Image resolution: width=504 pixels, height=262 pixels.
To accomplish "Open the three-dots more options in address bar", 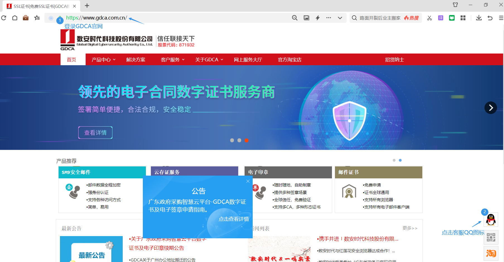I will [x=329, y=18].
